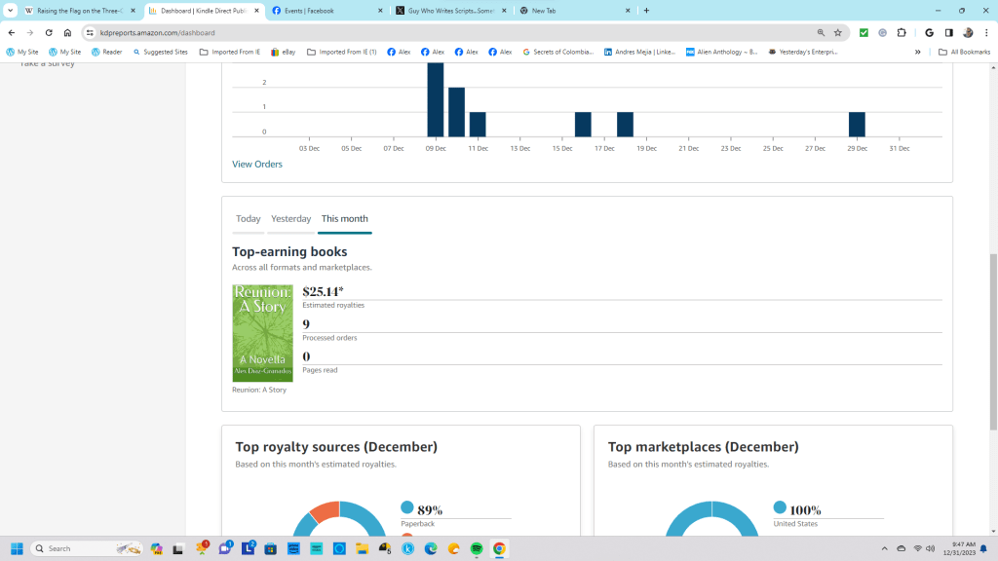The height and width of the screenshot is (561, 998).
Task: Click the home button in toolbar
Action: click(67, 32)
